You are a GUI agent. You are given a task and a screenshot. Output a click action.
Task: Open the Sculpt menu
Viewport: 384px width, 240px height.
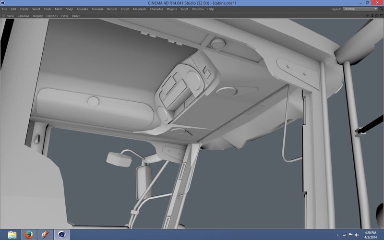[x=125, y=9]
